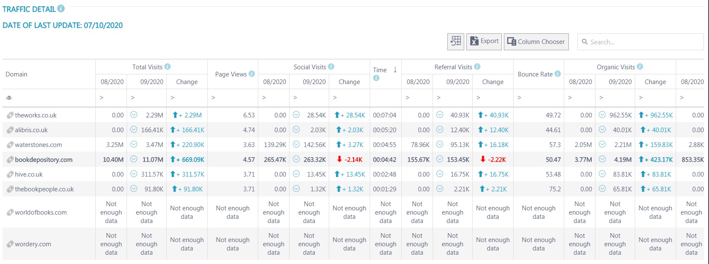Select the Total Visits group header
This screenshot has width=709, height=264.
click(x=147, y=67)
